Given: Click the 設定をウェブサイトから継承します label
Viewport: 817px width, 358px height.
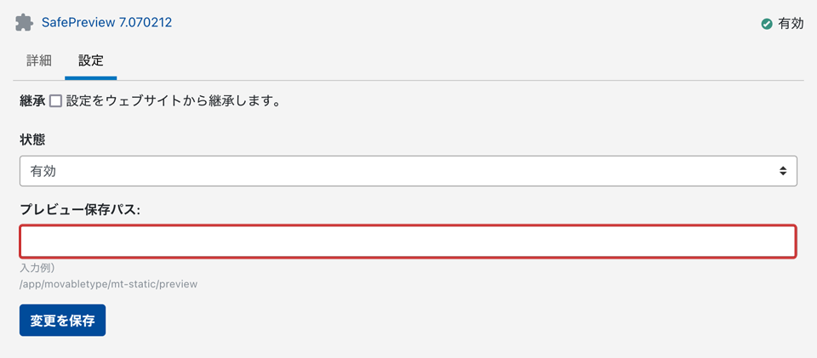Looking at the screenshot, I should click(x=173, y=101).
